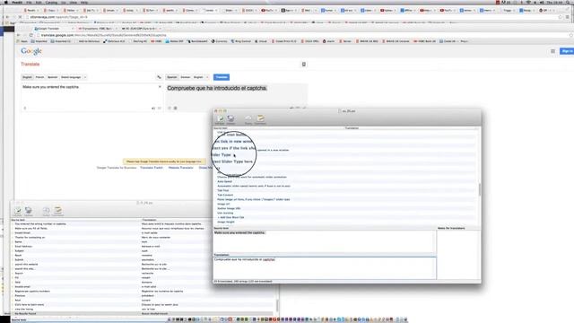Click Comment icon in front Poedit toolbar

pos(260,119)
